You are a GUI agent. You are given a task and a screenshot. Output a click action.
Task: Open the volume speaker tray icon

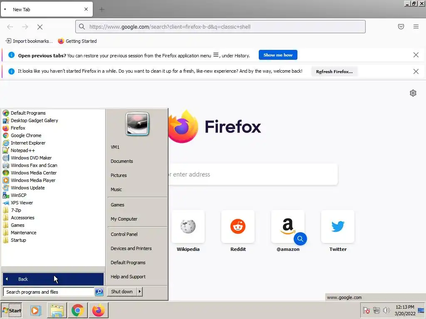coord(386,310)
